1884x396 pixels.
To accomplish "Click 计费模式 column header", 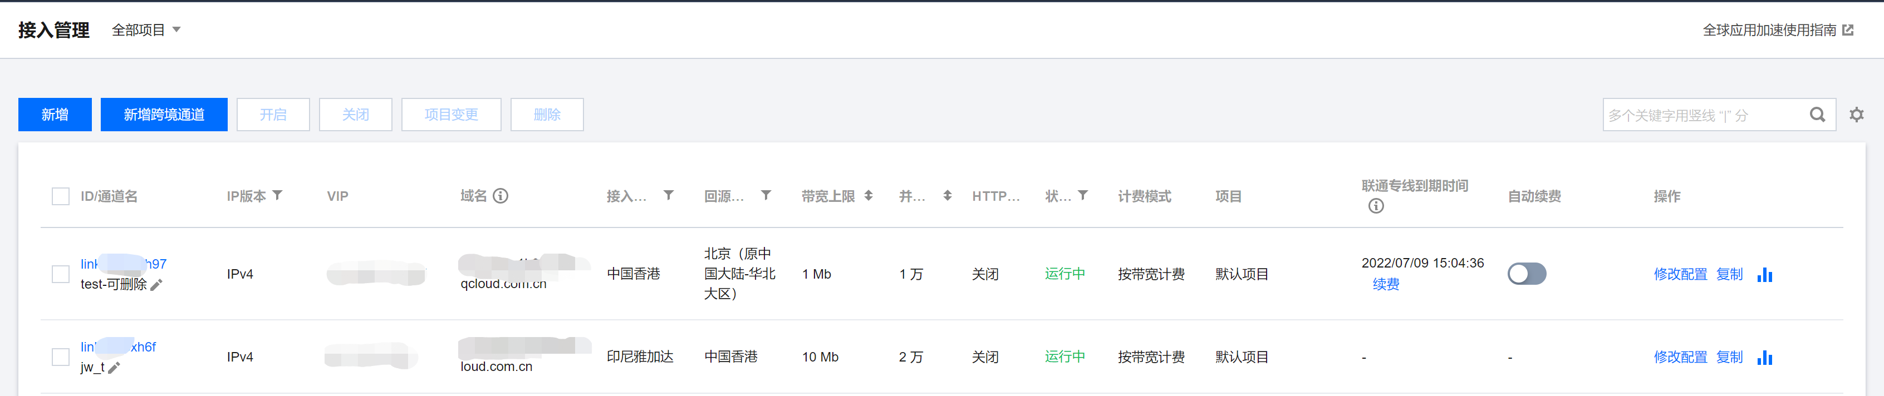I will [1145, 196].
